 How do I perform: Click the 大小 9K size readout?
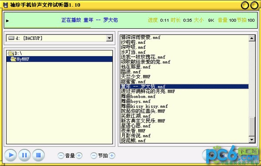tap(204, 20)
